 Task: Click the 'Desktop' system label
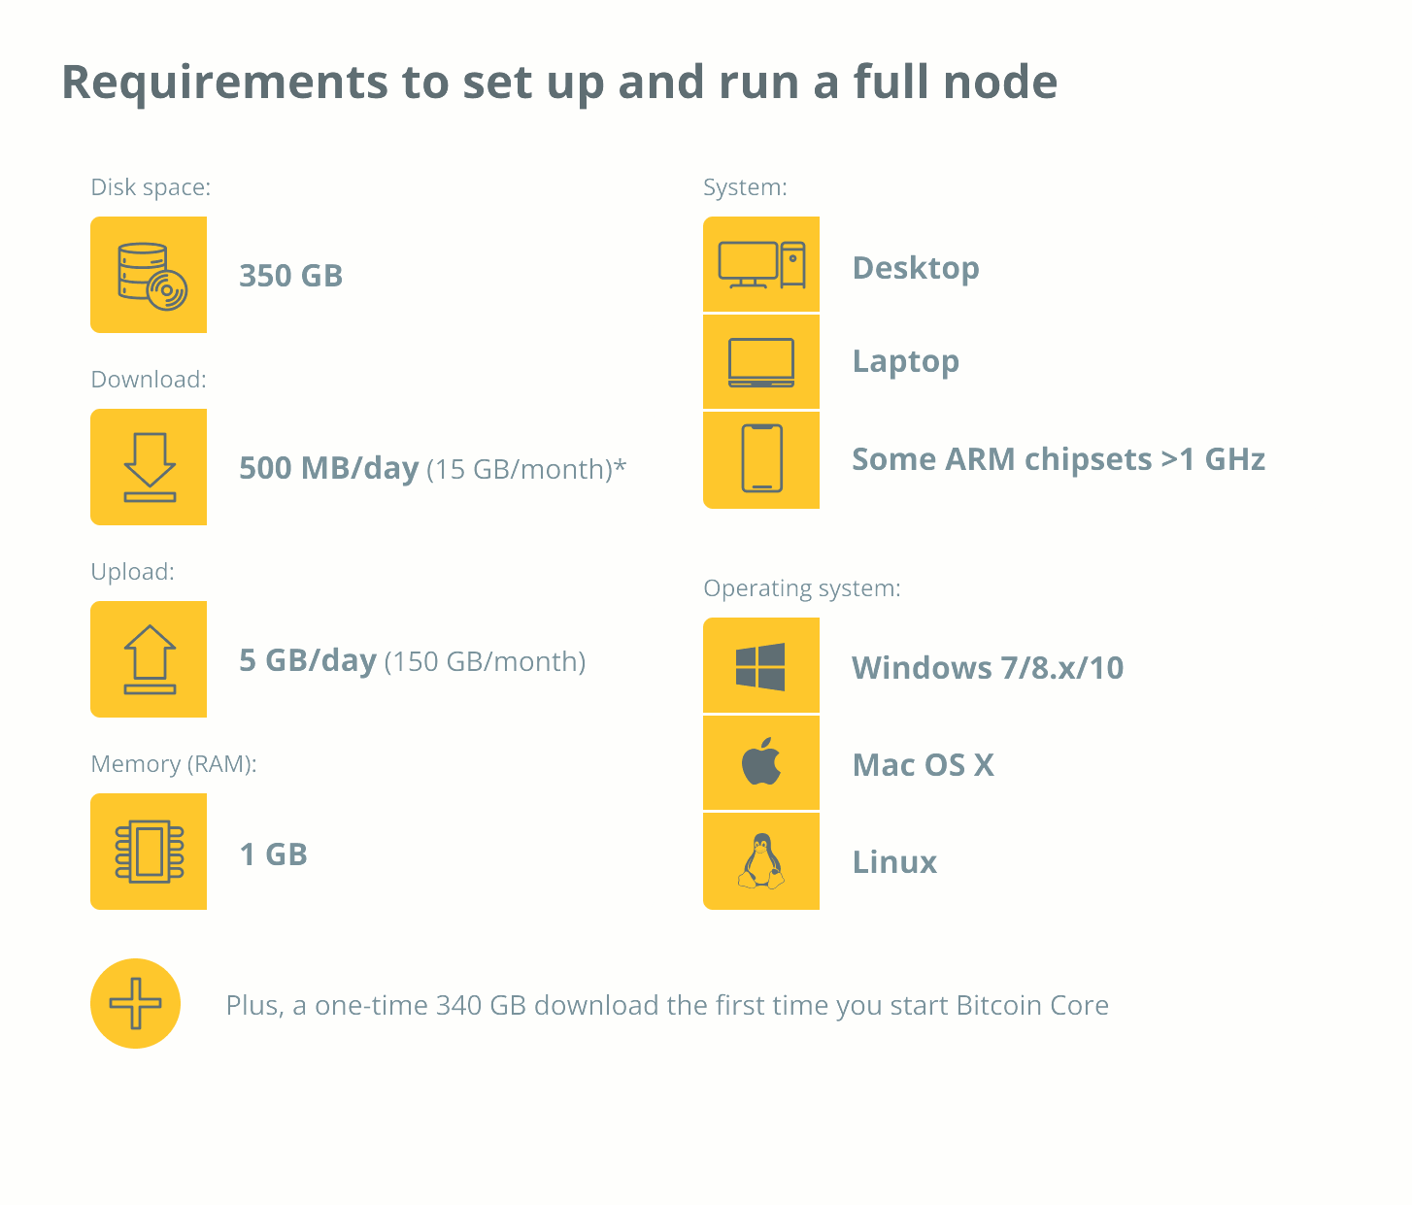click(916, 268)
